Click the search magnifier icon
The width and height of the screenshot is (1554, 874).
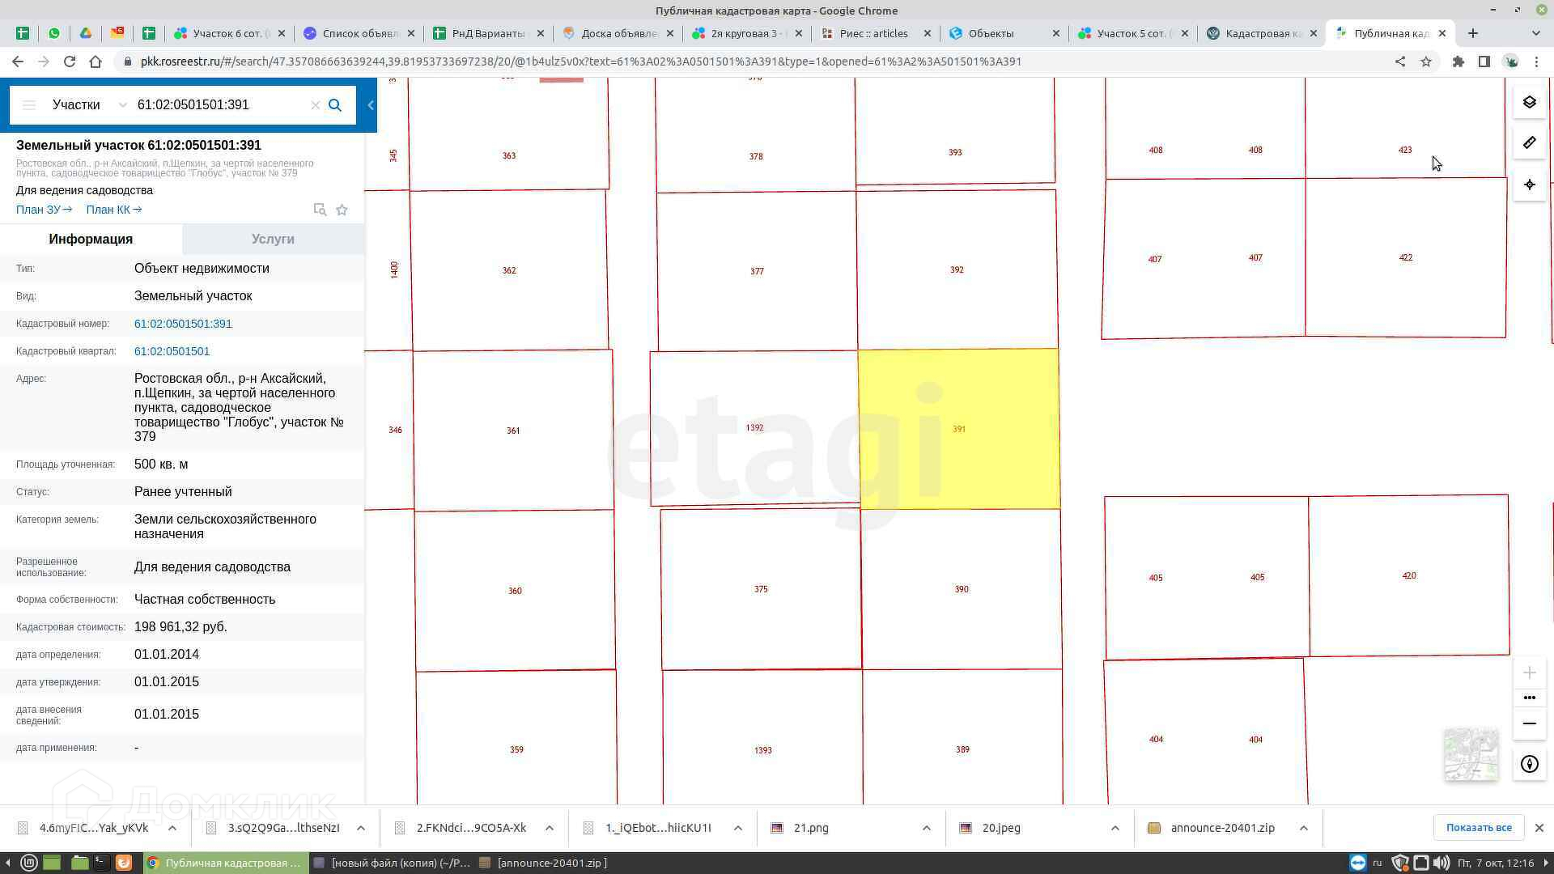(335, 105)
